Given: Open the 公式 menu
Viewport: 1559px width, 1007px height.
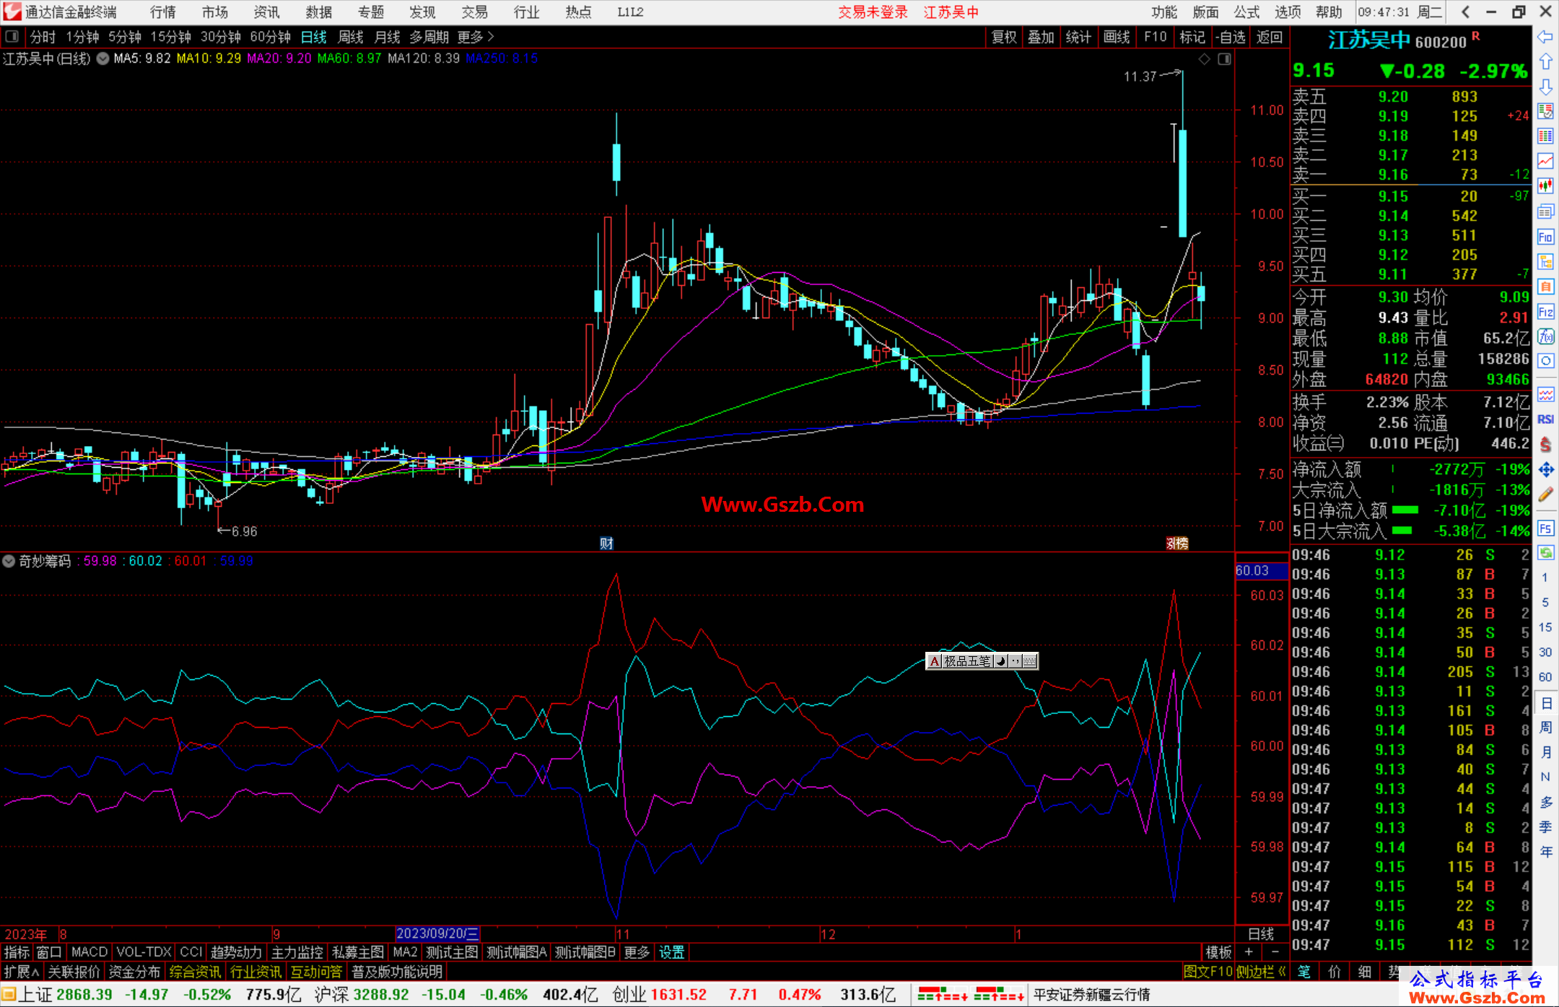Looking at the screenshot, I should 1246,12.
